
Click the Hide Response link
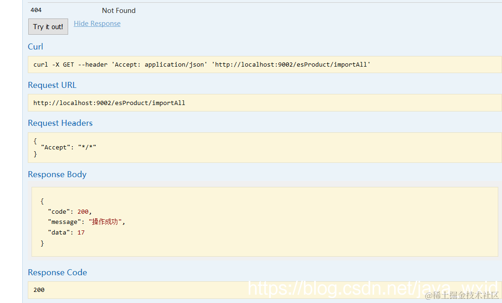coord(97,24)
